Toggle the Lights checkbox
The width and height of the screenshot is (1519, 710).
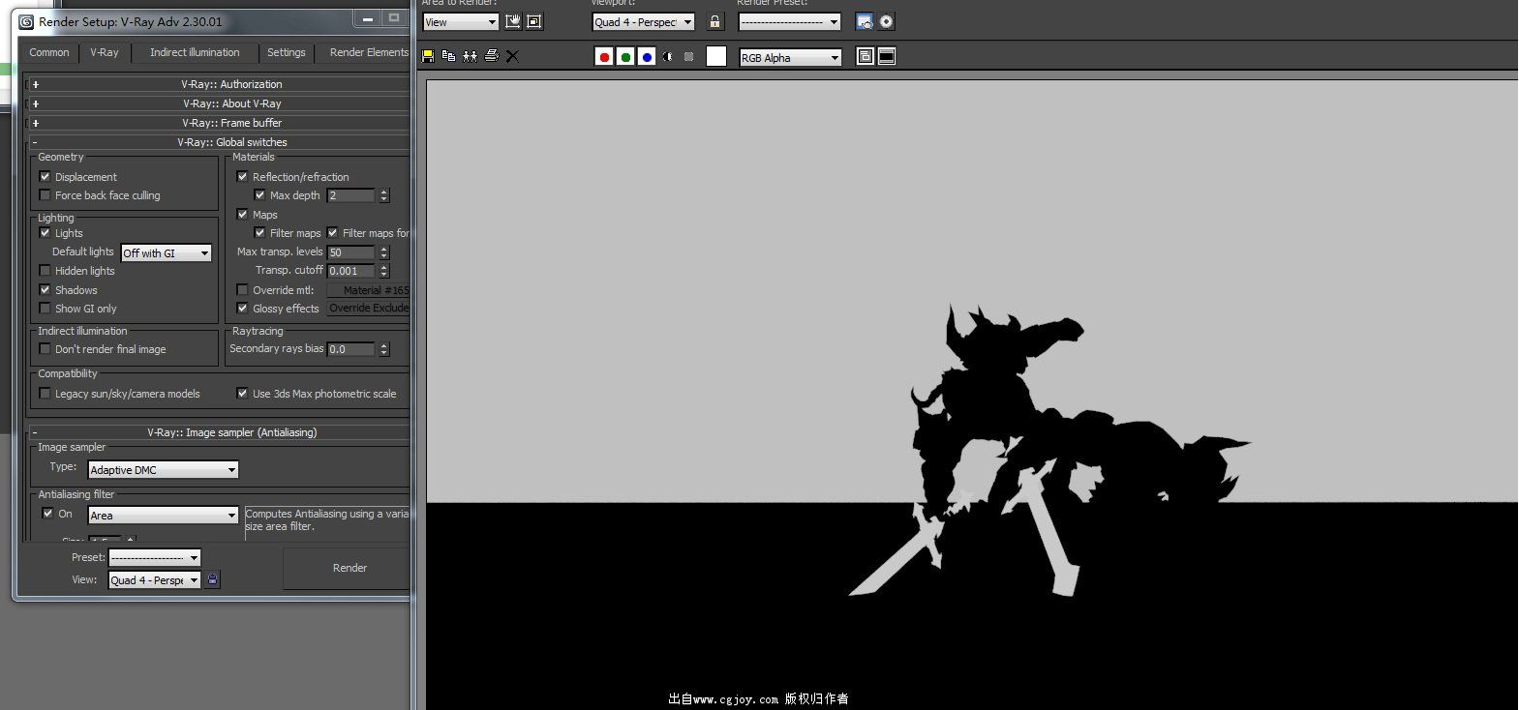tap(45, 233)
